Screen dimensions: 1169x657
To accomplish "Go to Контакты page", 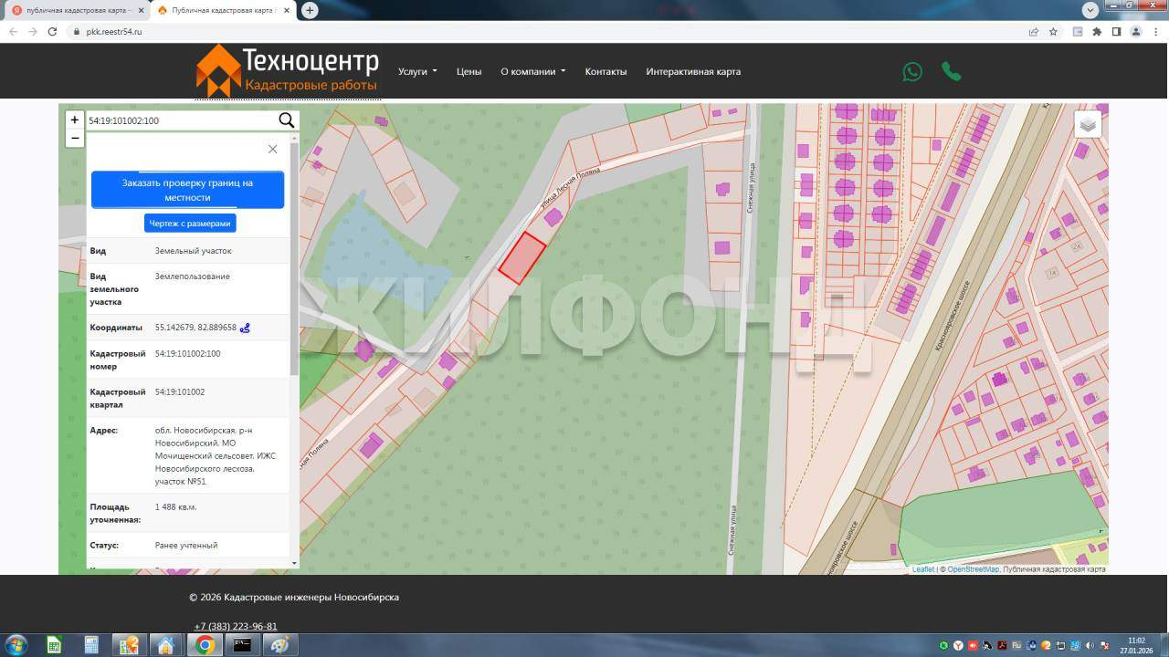I will 606,71.
